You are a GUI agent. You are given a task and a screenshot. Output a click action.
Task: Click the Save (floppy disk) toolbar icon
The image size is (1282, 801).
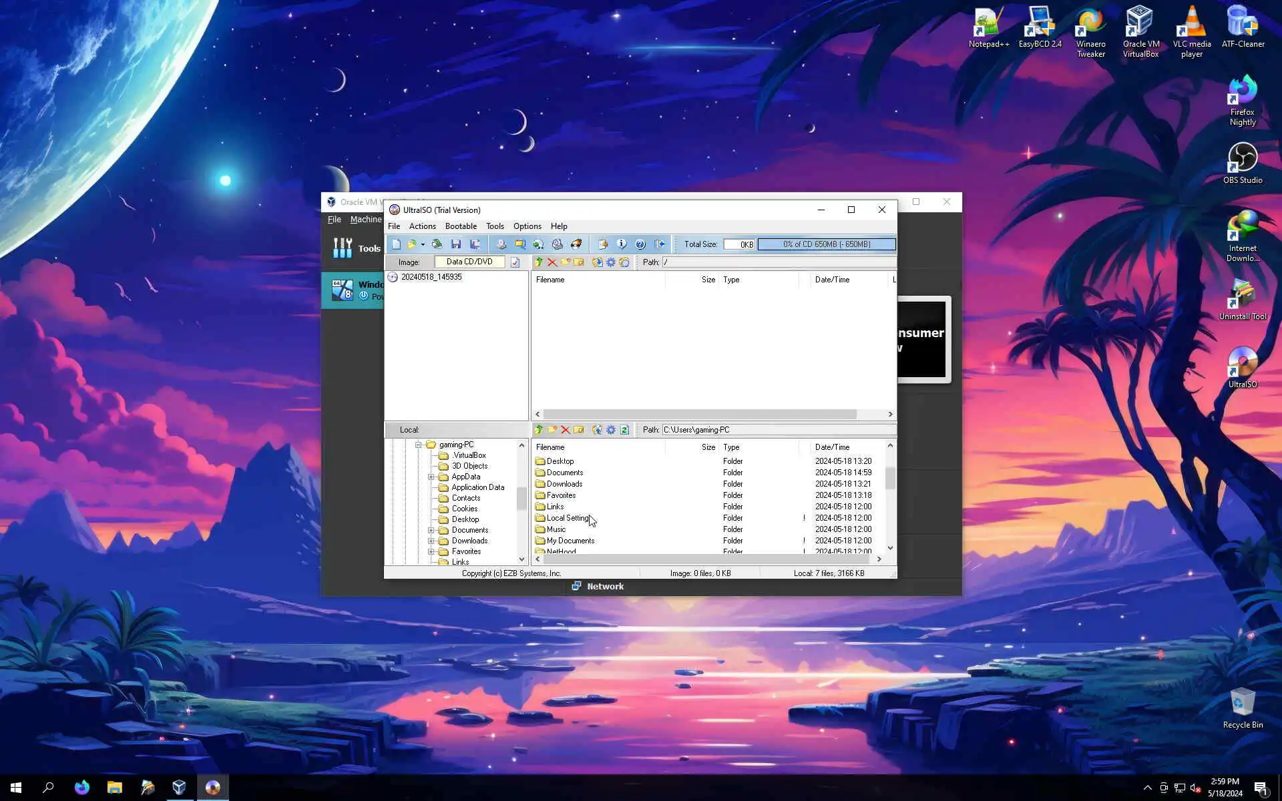pos(456,244)
